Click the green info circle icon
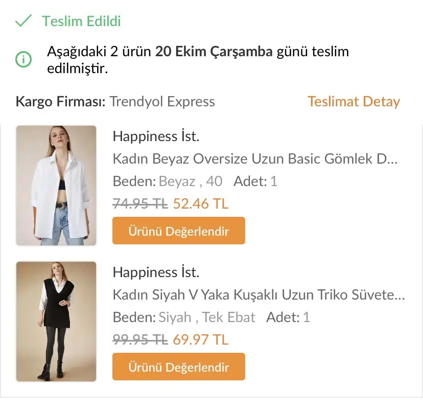423x409 pixels. (24, 59)
